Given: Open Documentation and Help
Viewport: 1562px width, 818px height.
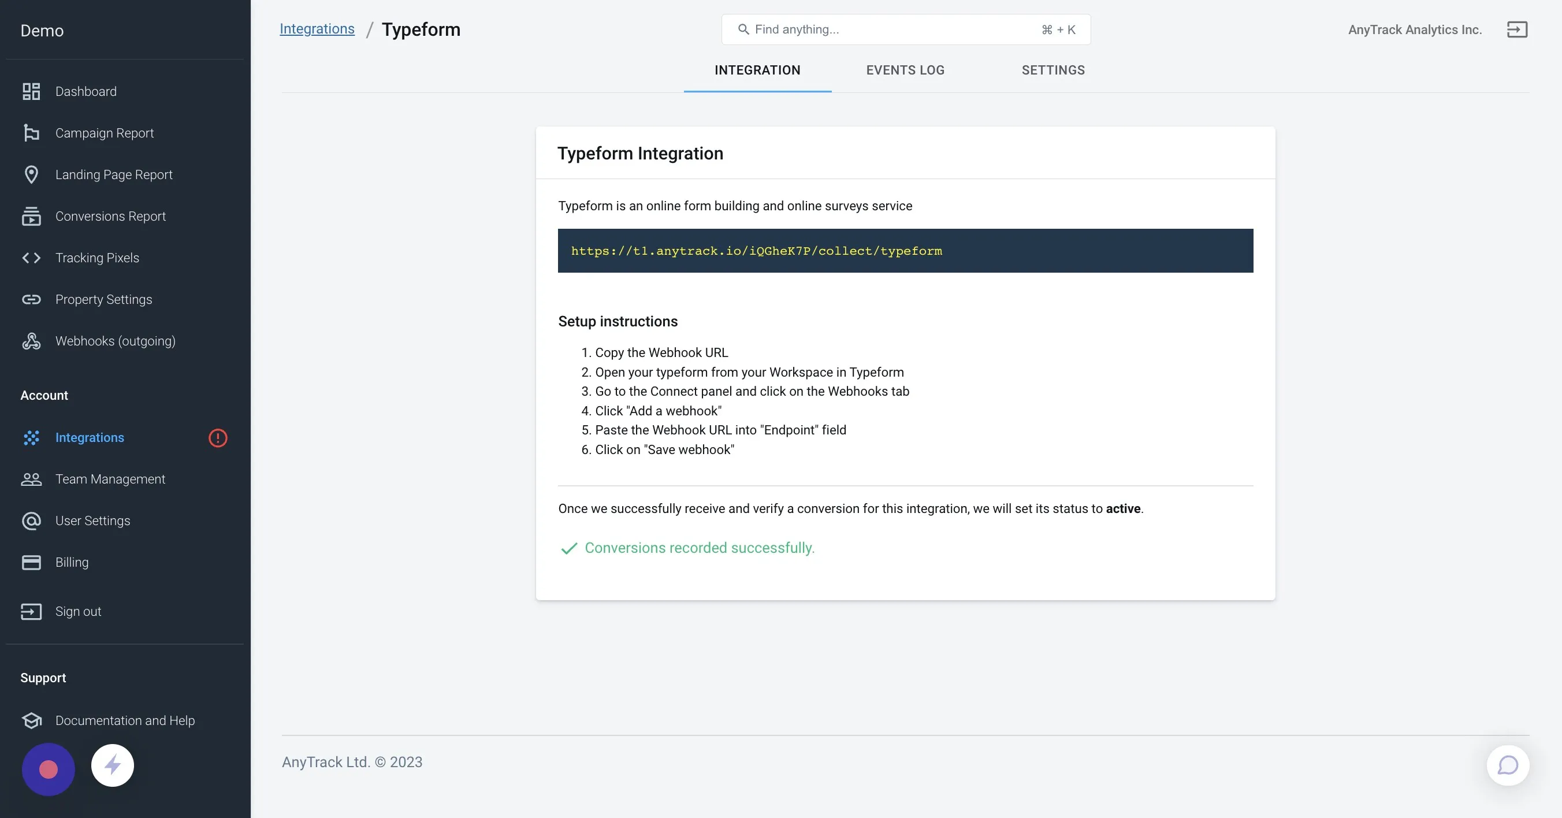Looking at the screenshot, I should [x=125, y=720].
